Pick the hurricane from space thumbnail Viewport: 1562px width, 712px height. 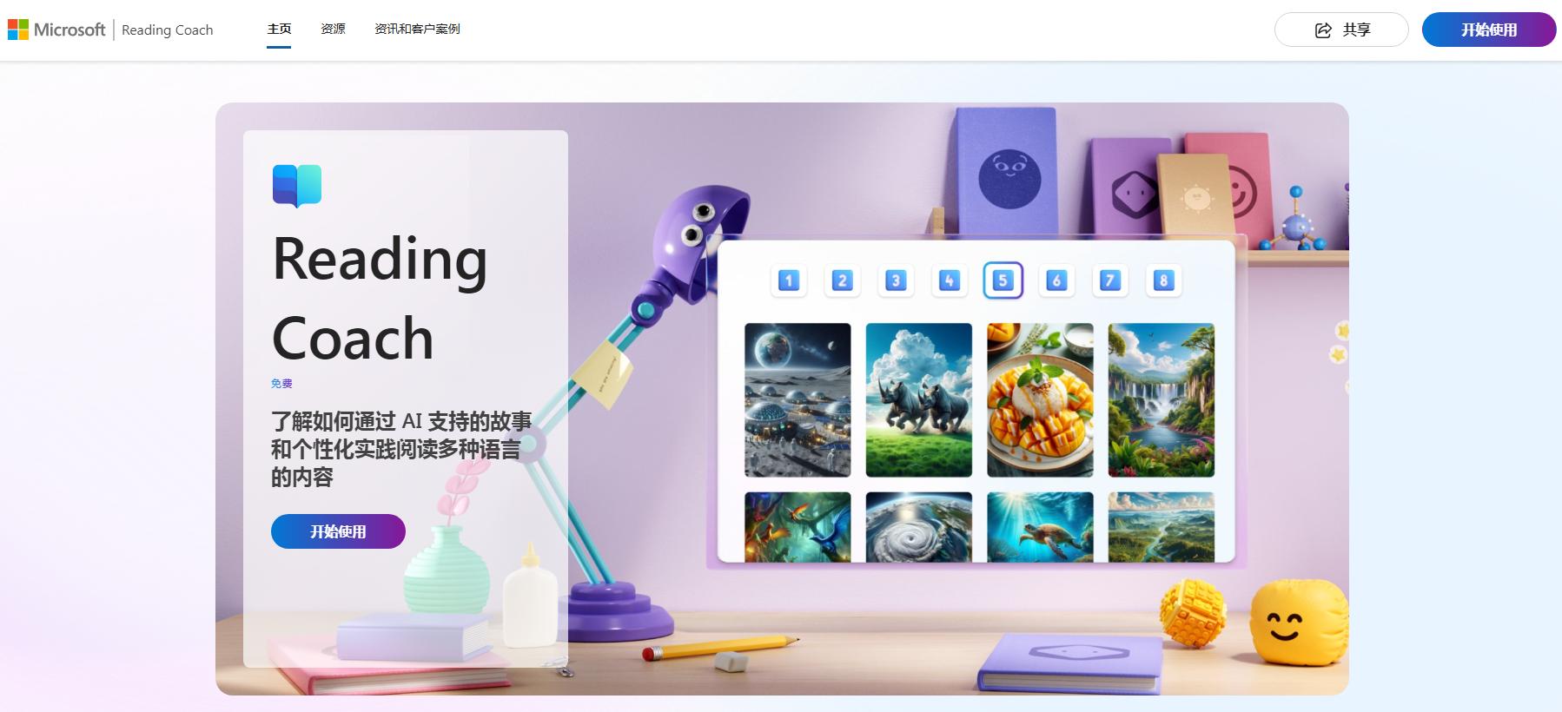(919, 527)
